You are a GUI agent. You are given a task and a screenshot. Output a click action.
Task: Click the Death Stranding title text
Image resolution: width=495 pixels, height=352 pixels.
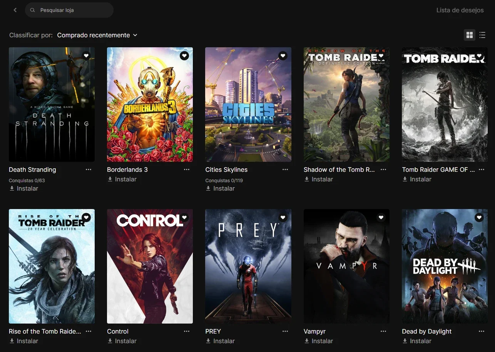click(x=32, y=169)
